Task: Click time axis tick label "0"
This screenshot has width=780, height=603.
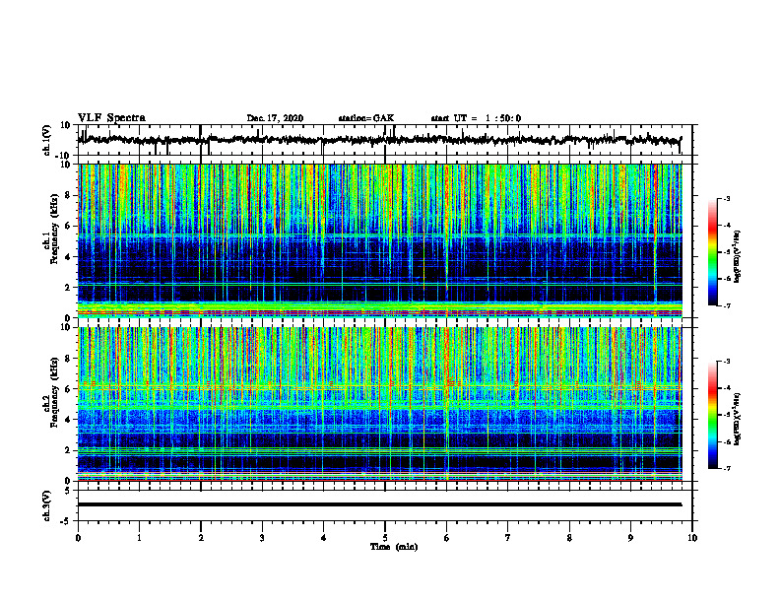Action: [x=78, y=538]
